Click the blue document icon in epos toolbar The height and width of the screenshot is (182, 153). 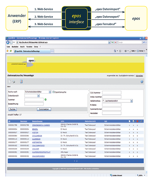pyautogui.click(x=21, y=81)
